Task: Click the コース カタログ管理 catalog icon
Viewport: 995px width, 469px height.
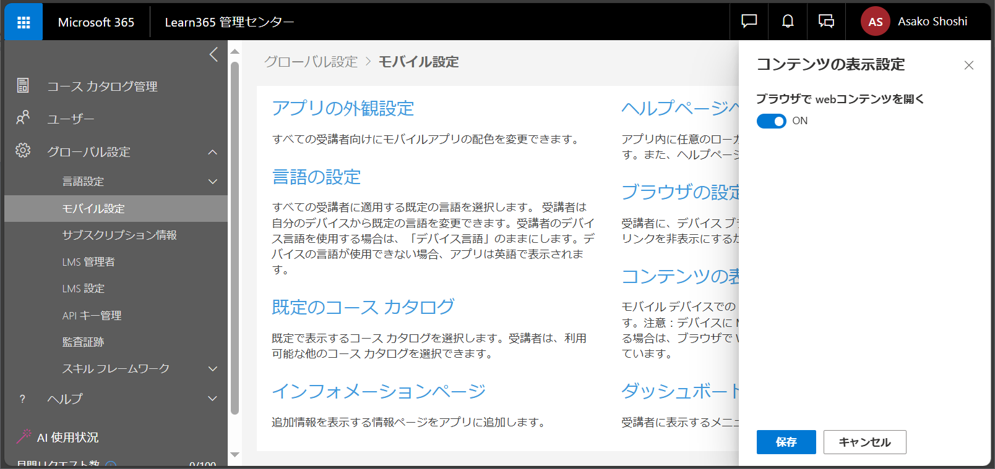Action: [23, 85]
